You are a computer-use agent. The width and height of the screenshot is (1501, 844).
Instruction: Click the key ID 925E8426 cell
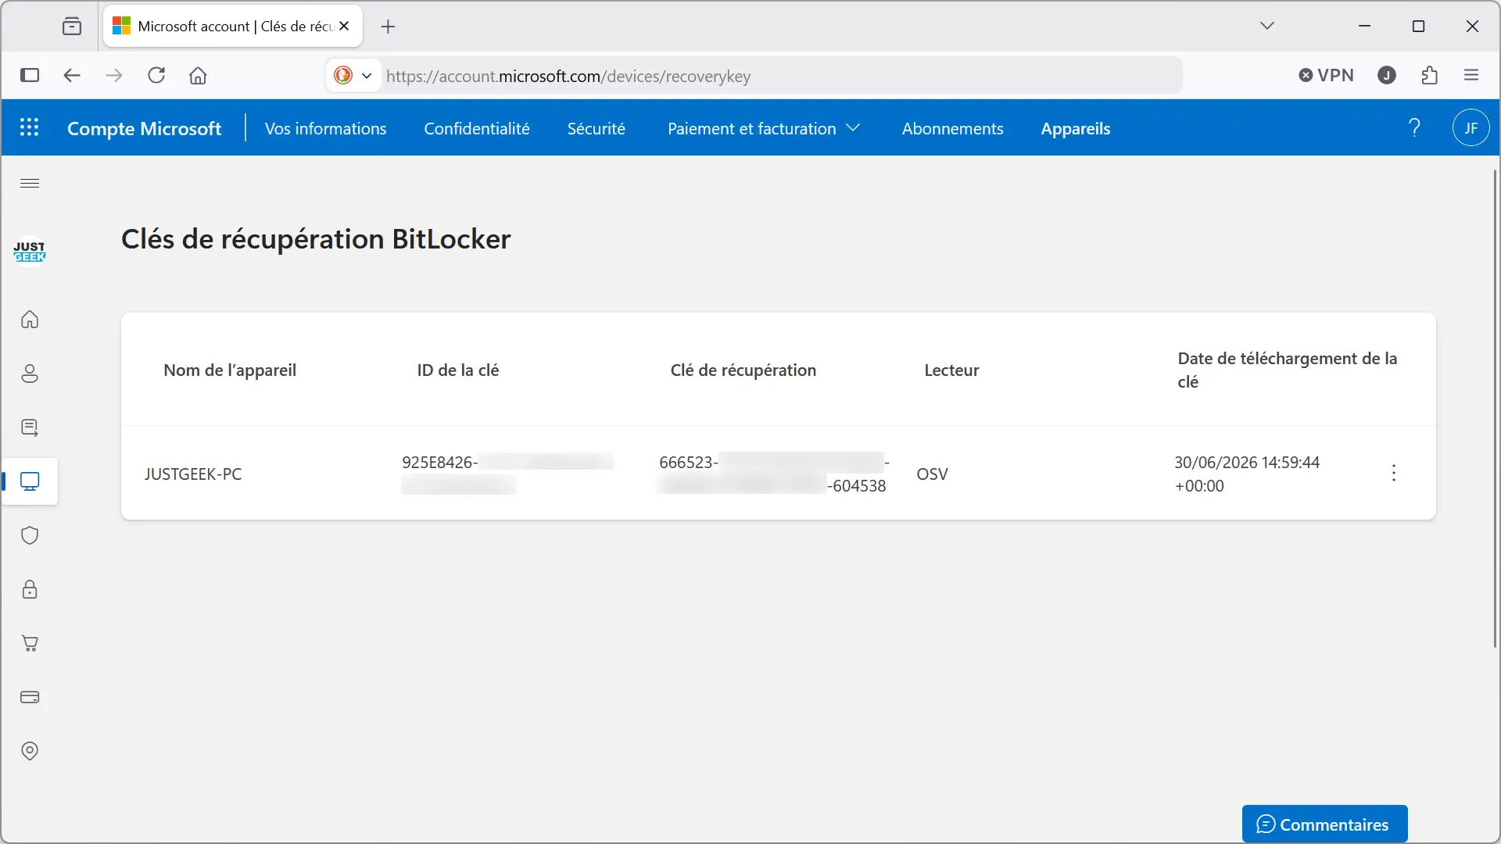pos(507,474)
